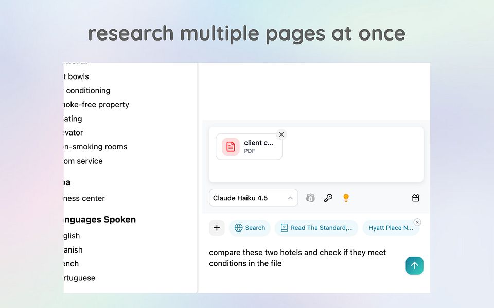Click the 'fitness center' list item

[x=84, y=198]
